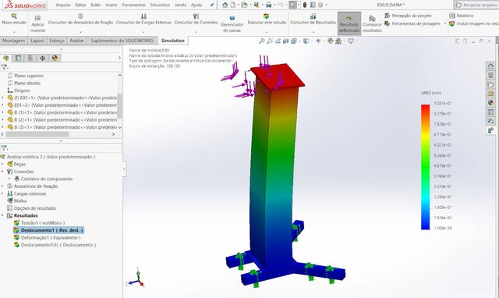The width and height of the screenshot is (499, 298).
Task: Expand E01<2> component
Action: 2,105
